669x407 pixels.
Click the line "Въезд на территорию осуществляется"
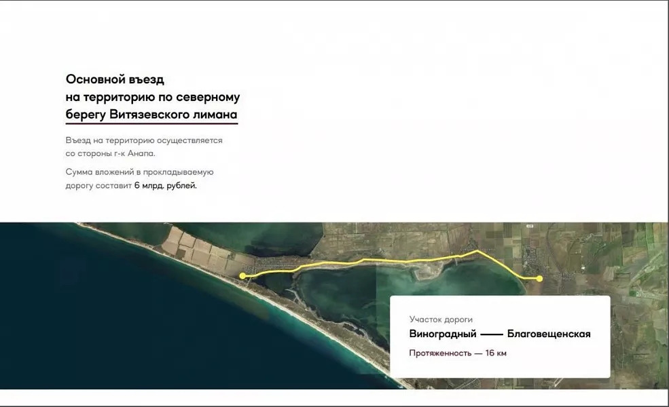pos(144,140)
